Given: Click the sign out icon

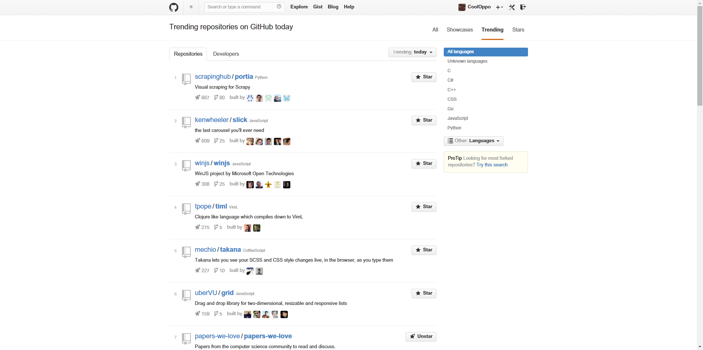Looking at the screenshot, I should (x=523, y=7).
